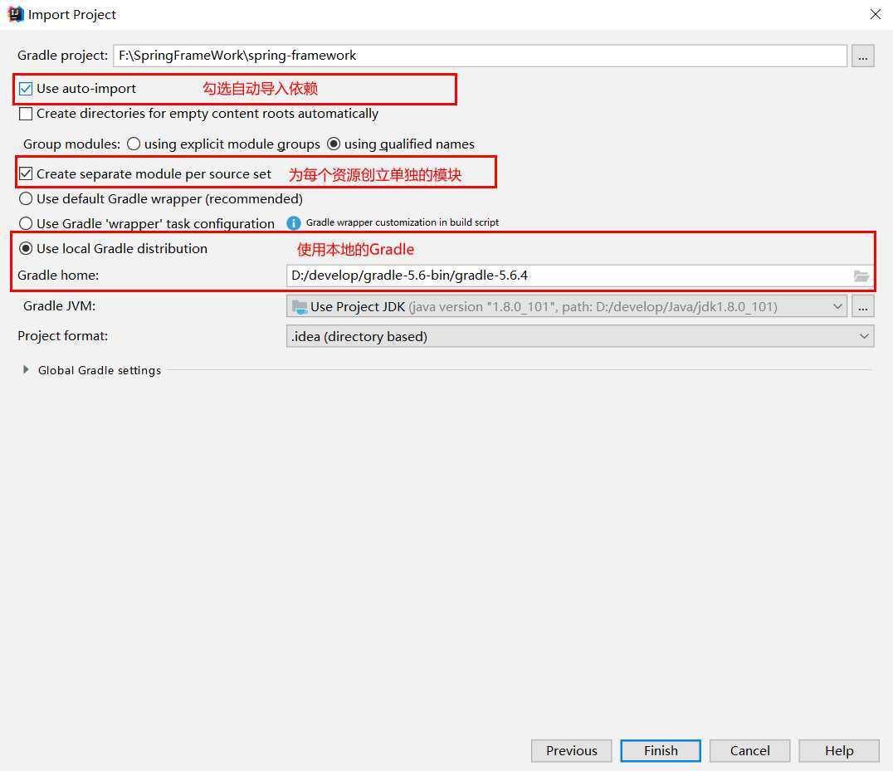Screen dimensions: 893x771
Task: Uncheck Create separate module per source set
Action: pos(26,173)
